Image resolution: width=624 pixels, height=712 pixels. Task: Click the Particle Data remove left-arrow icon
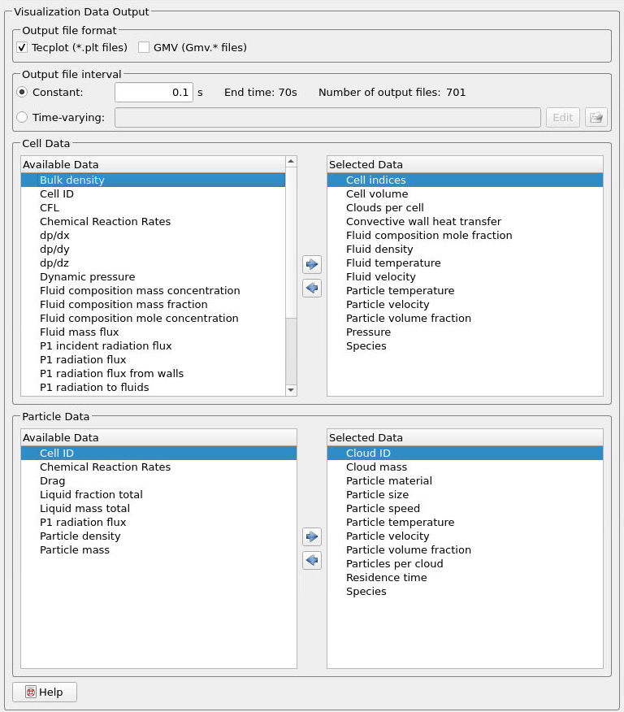pyautogui.click(x=312, y=560)
